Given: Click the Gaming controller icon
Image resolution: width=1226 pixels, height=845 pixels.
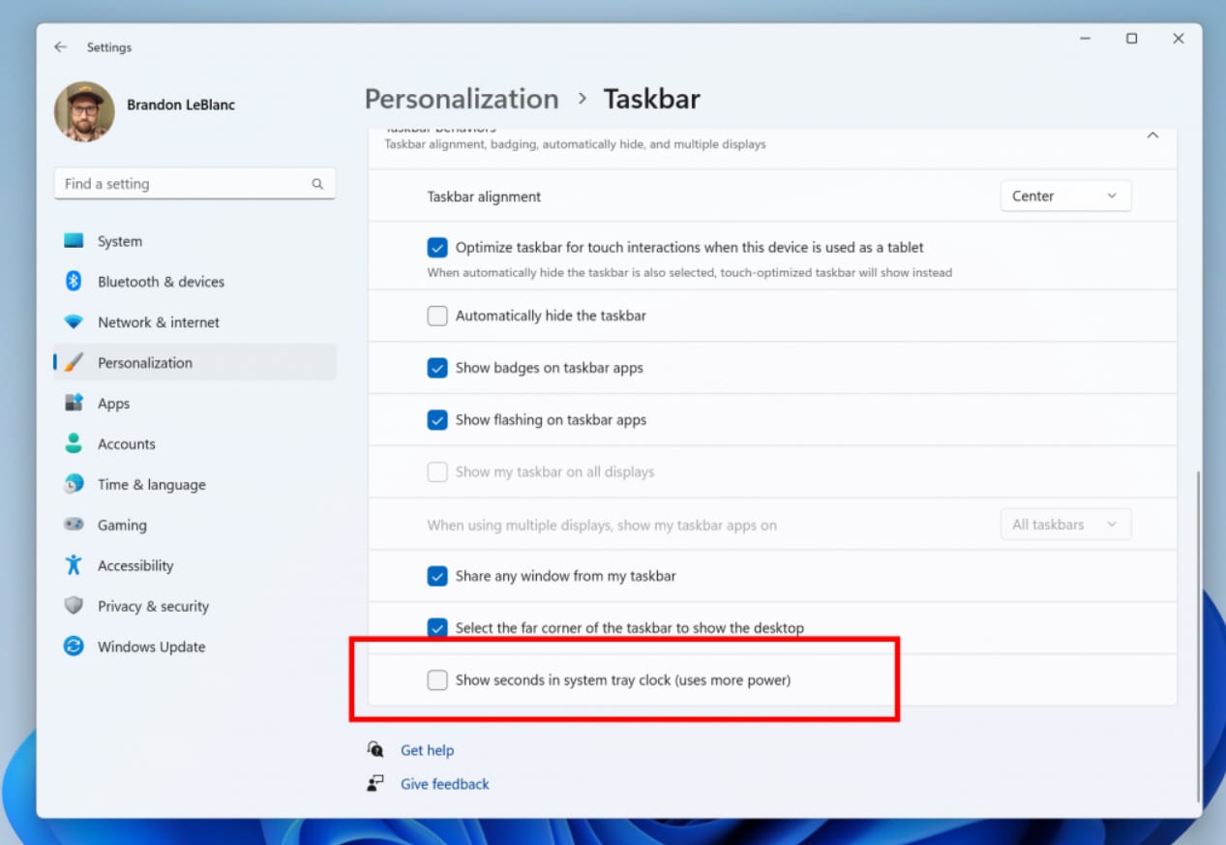Looking at the screenshot, I should tap(74, 525).
